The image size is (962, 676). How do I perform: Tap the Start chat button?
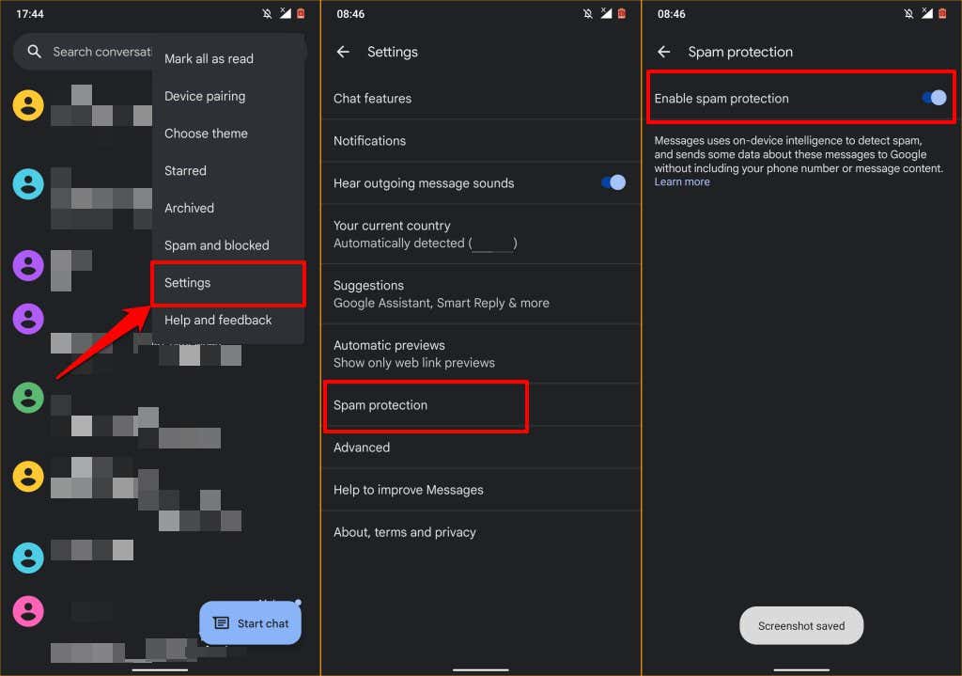click(x=250, y=623)
